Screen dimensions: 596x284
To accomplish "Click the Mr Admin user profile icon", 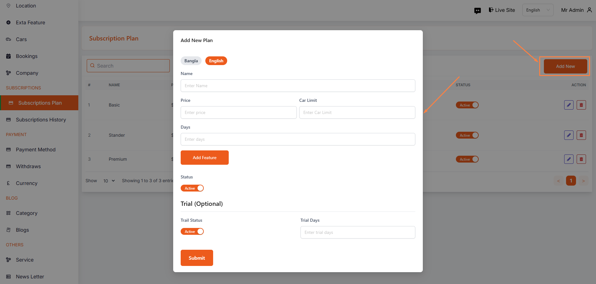I will point(589,10).
